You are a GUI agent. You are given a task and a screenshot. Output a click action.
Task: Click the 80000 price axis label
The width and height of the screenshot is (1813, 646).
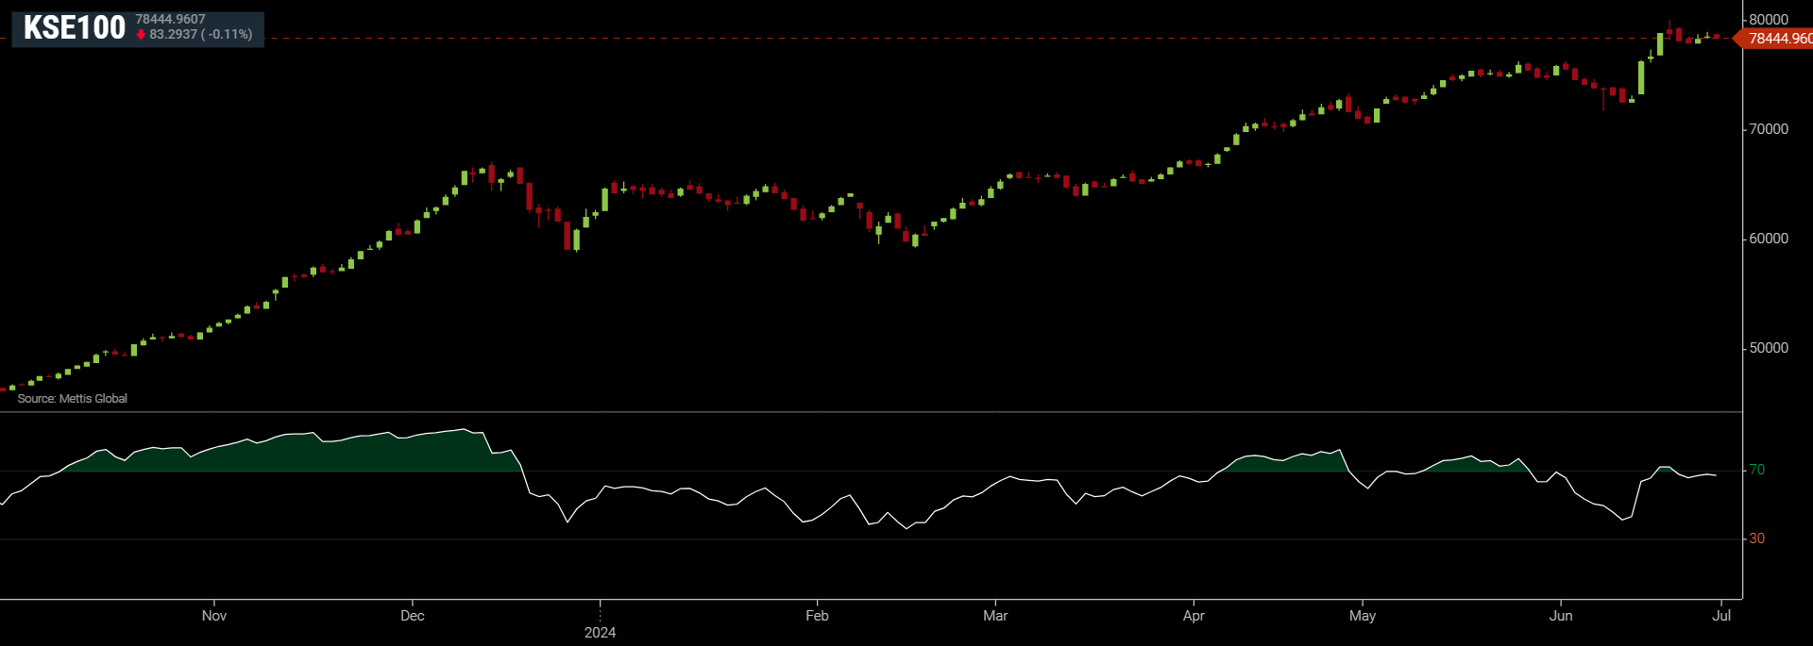point(1769,20)
